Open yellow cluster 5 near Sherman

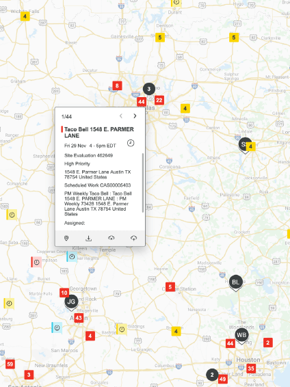(x=160, y=38)
